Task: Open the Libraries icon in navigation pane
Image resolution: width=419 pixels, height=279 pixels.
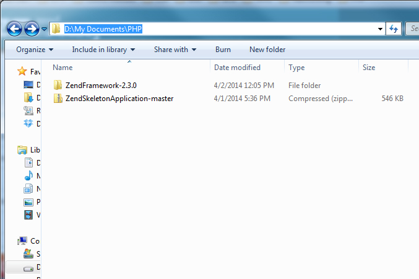Action: click(x=22, y=149)
